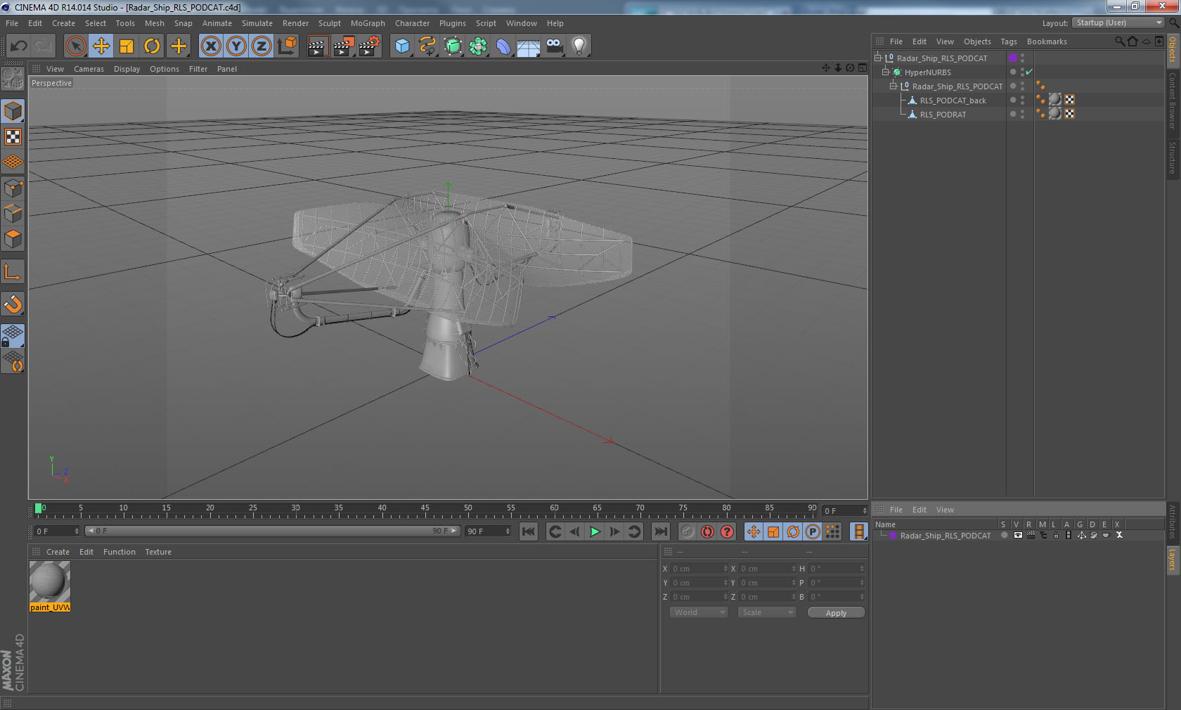Toggle autokeying button

(x=707, y=531)
